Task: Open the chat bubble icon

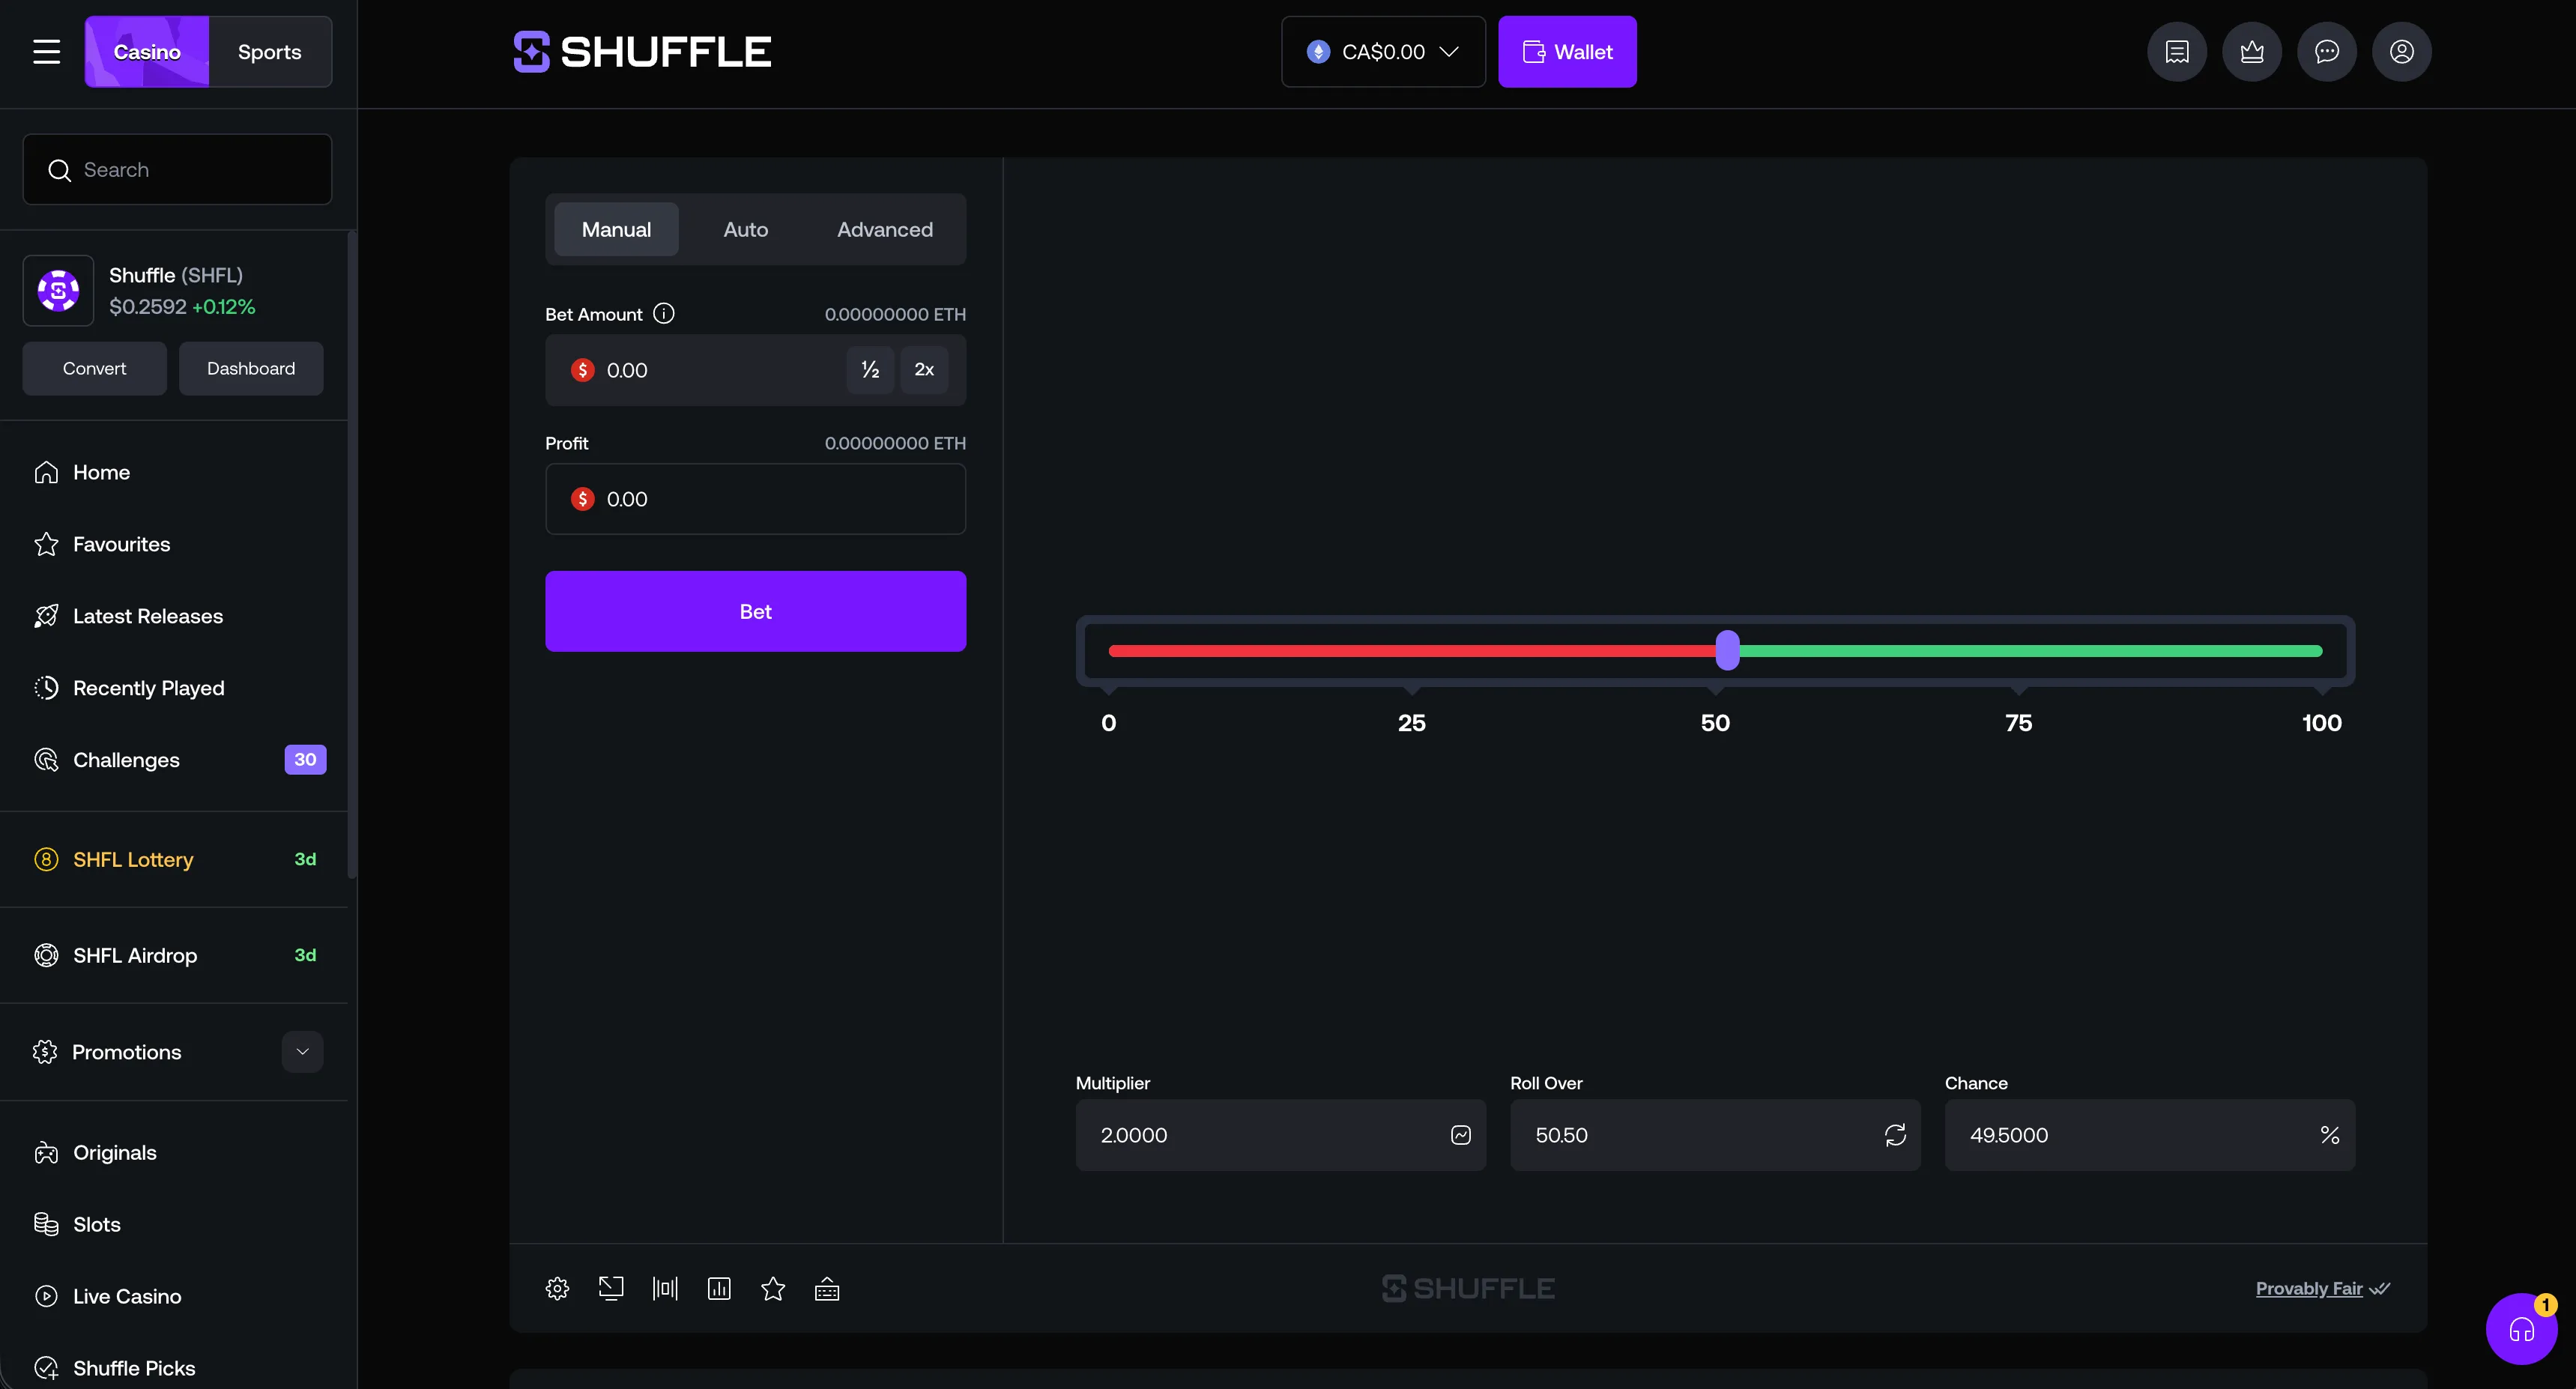Action: click(2327, 52)
